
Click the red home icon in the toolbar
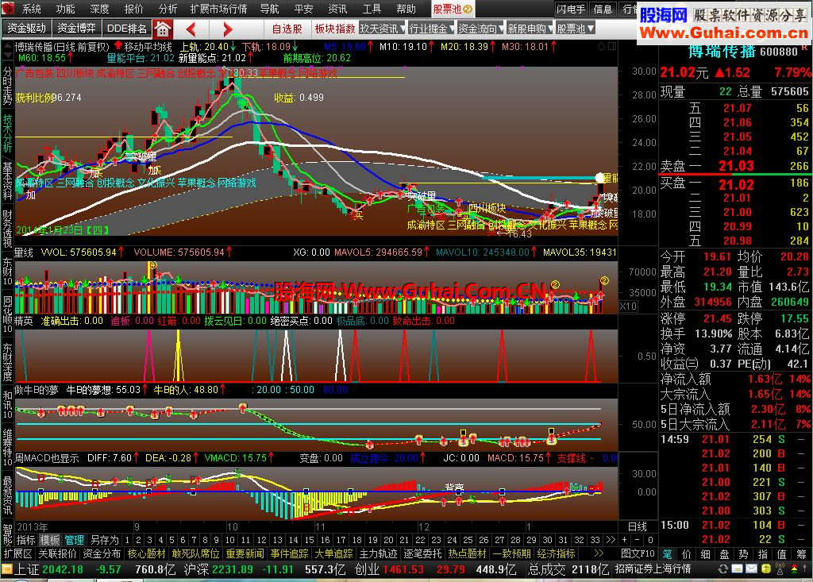pyautogui.click(x=162, y=29)
